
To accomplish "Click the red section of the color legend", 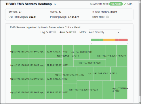I will 121,40.
